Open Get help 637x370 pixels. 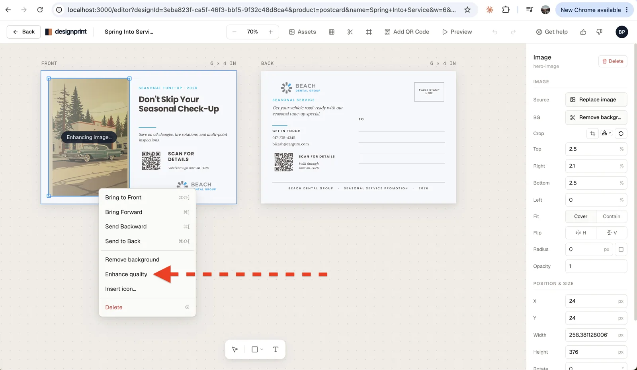click(552, 32)
